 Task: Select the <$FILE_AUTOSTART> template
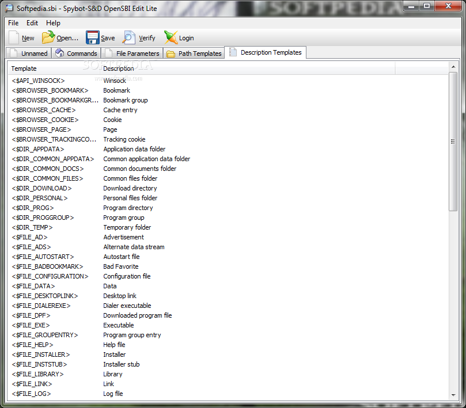(43, 257)
